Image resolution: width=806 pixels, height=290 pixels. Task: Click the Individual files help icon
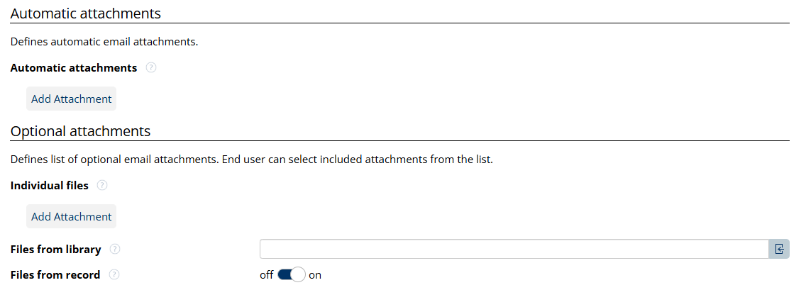[102, 186]
